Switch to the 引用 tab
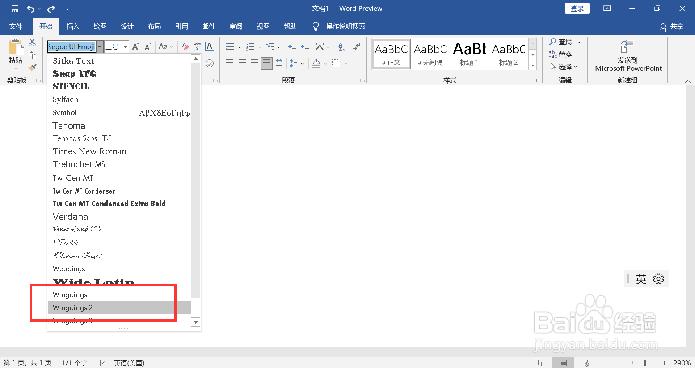The height and width of the screenshot is (368, 695). pyautogui.click(x=181, y=26)
